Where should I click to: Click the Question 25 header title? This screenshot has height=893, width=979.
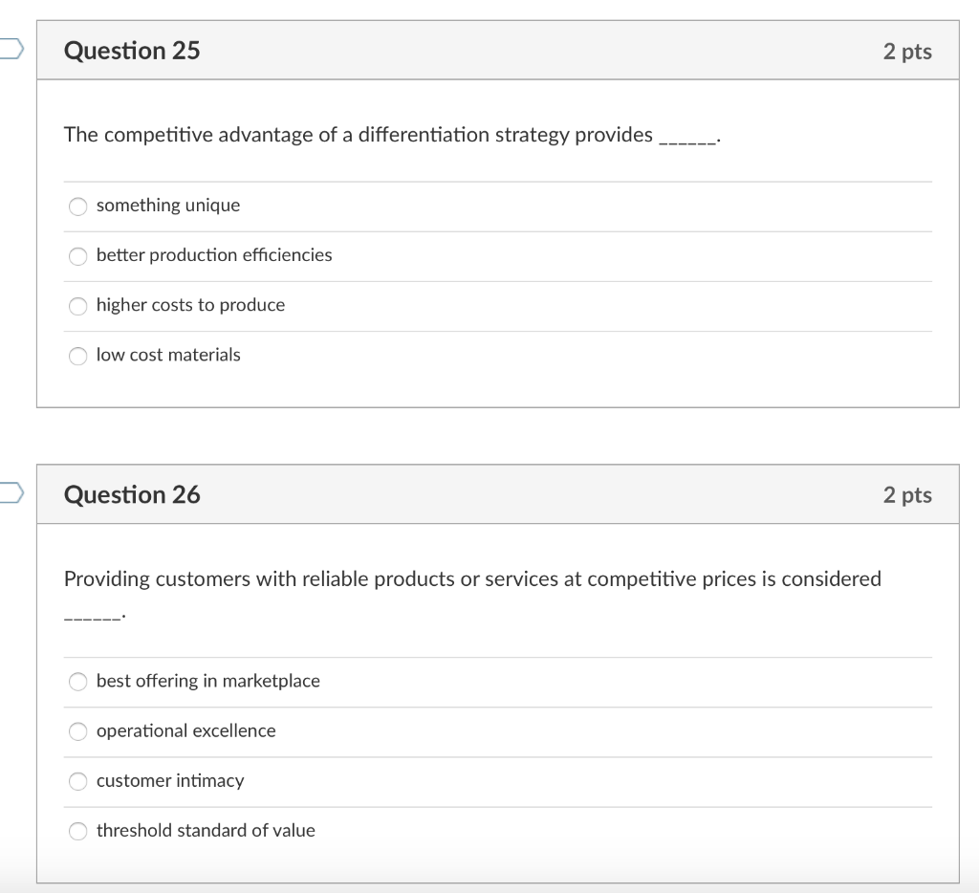tap(131, 51)
